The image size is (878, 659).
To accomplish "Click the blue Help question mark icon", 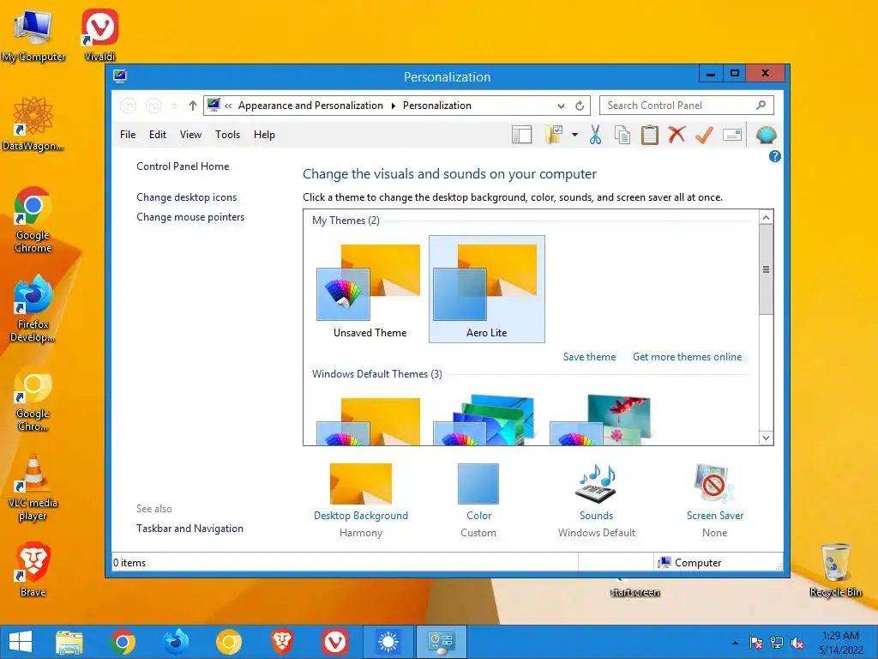I will [x=774, y=156].
